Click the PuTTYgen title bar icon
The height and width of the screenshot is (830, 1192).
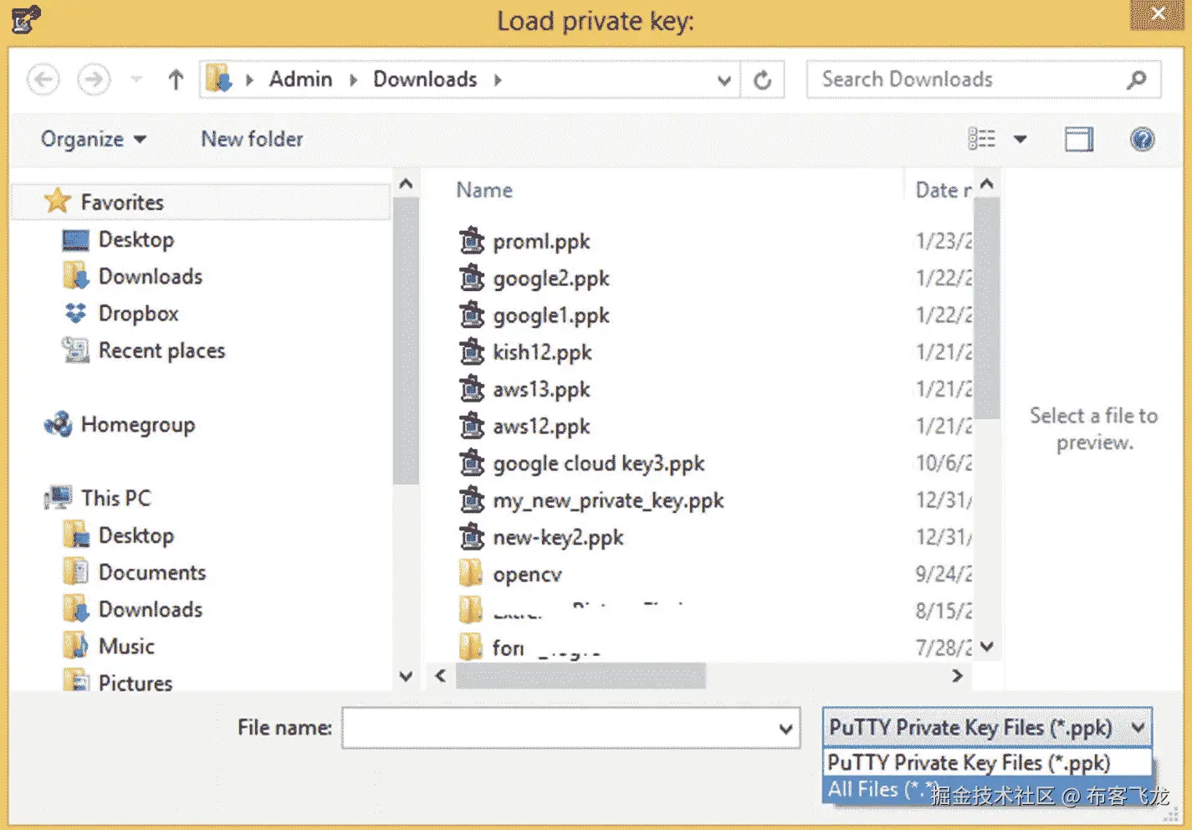[26, 18]
